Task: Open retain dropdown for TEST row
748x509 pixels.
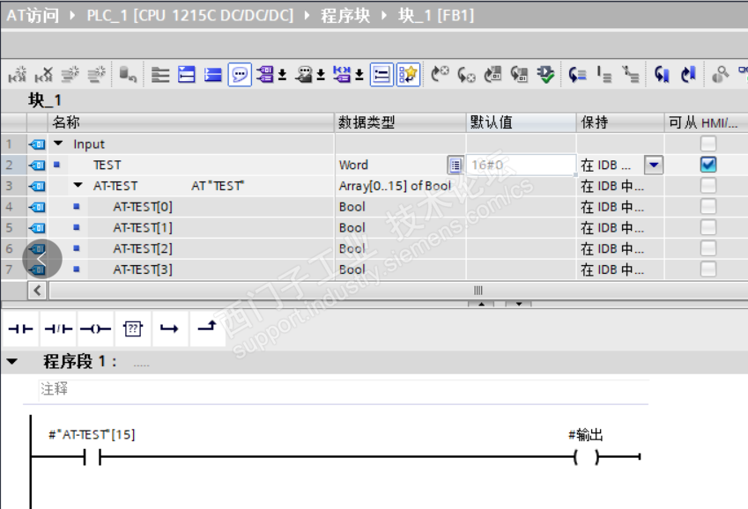Action: tap(654, 165)
